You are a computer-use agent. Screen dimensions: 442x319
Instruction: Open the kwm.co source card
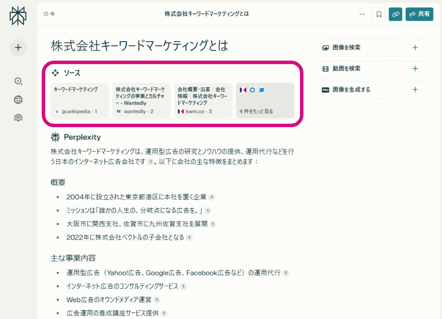203,100
